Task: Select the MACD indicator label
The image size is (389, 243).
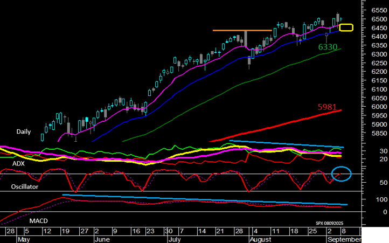Action: 38,221
